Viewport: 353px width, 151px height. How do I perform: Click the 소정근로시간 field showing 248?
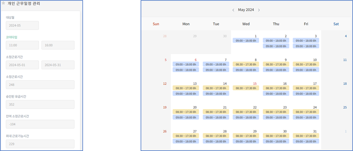click(40, 85)
